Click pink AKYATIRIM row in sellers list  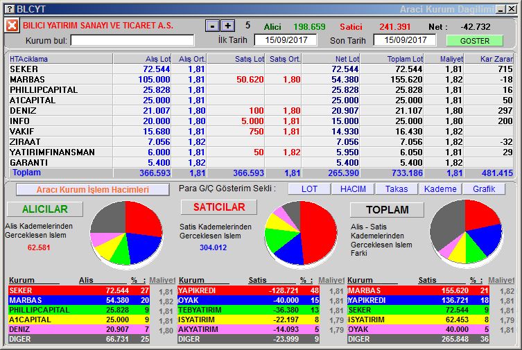click(248, 329)
